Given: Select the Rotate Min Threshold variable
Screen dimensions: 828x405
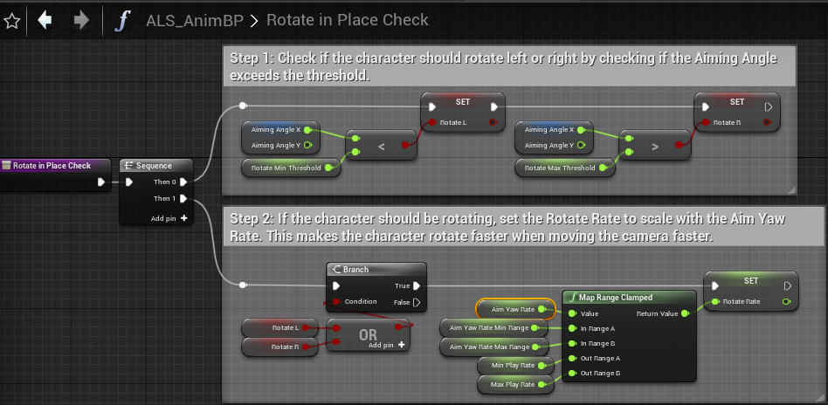Looking at the screenshot, I should tap(288, 168).
